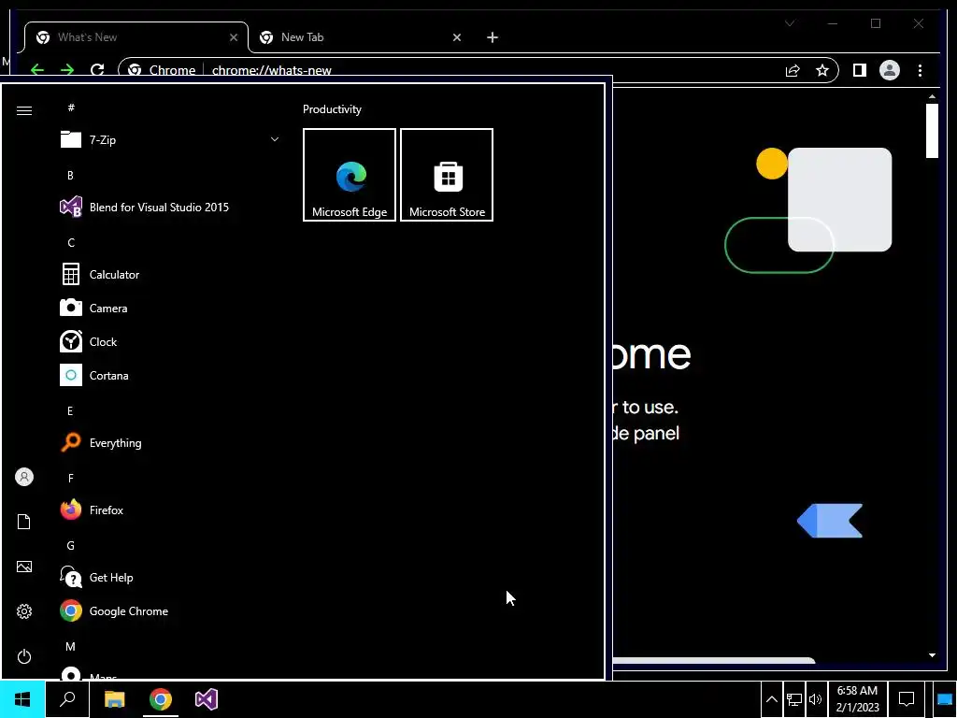957x718 pixels.
Task: Click the Power button in Start
Action: (x=23, y=656)
